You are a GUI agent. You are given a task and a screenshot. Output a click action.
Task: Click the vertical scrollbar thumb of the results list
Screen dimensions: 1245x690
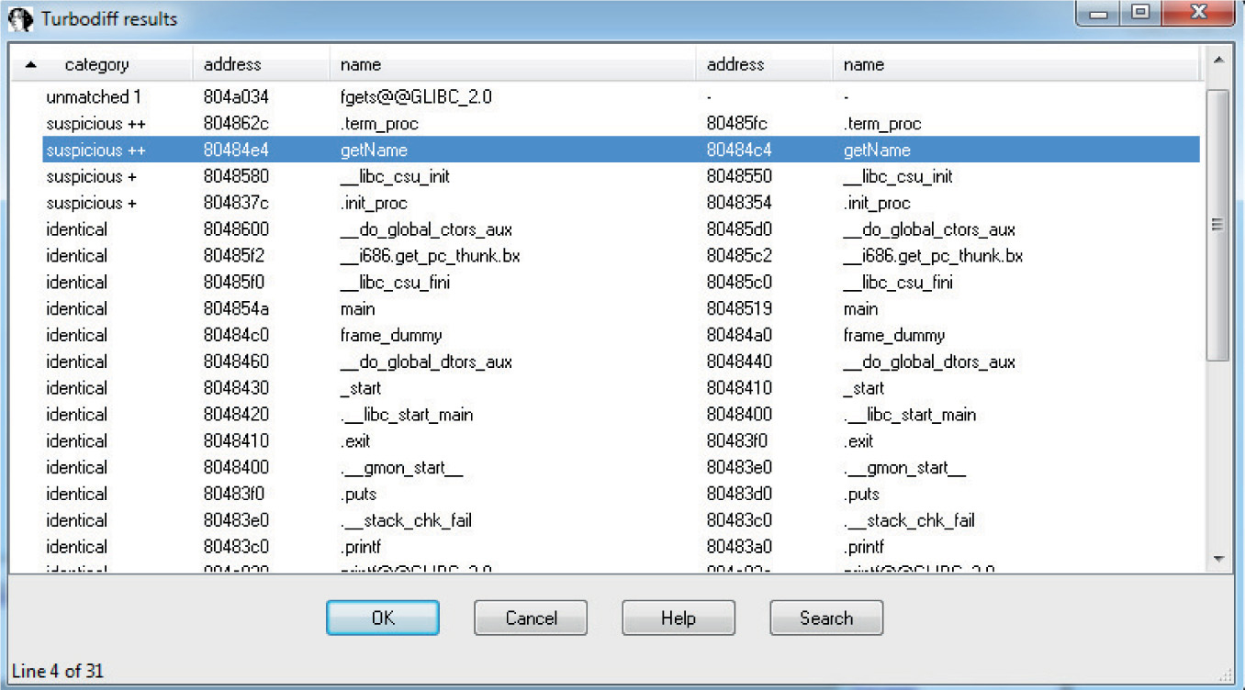(1217, 225)
